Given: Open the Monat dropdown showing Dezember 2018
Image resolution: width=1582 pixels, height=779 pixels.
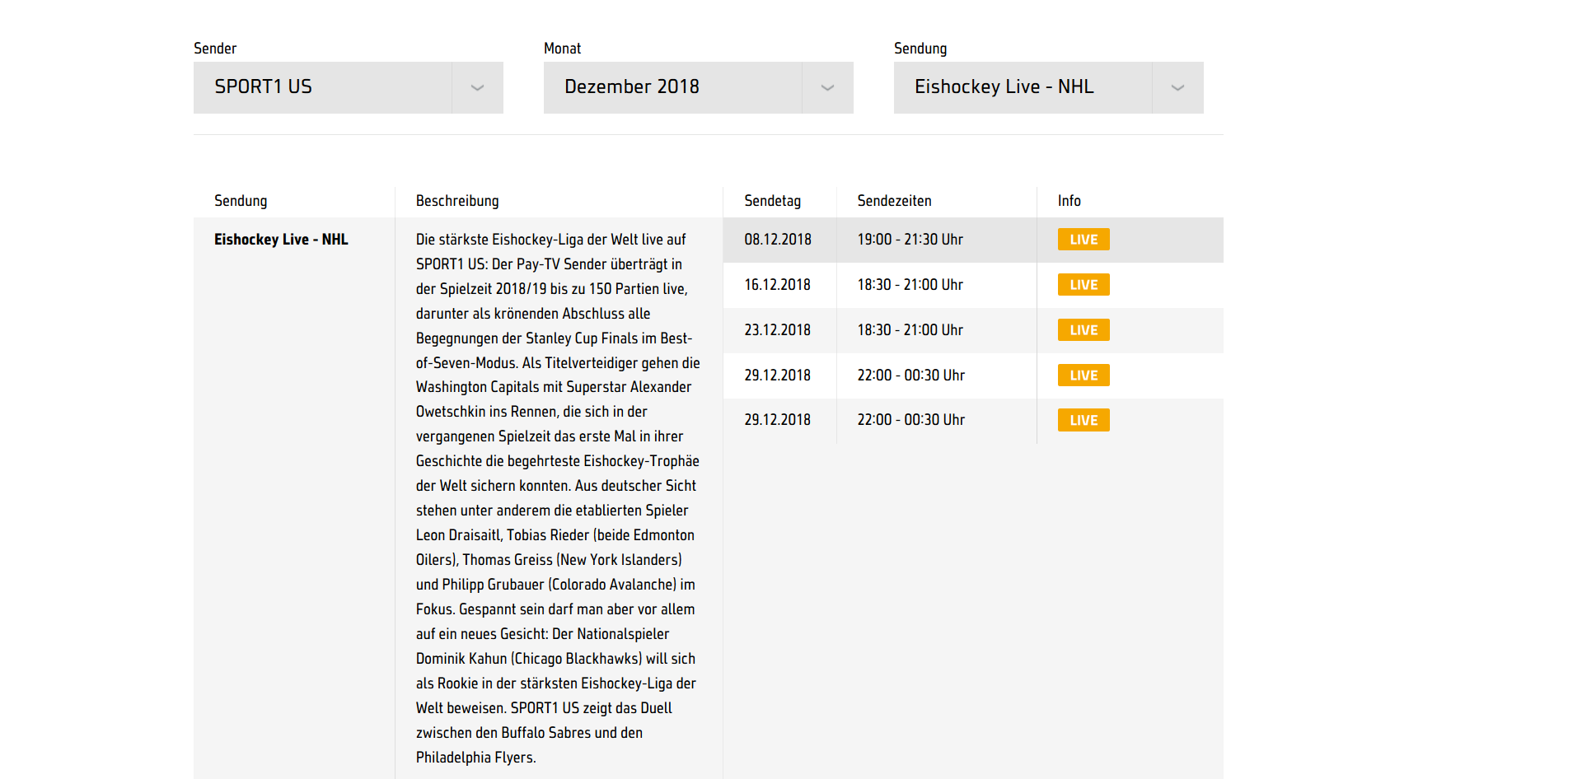Looking at the screenshot, I should [x=698, y=87].
